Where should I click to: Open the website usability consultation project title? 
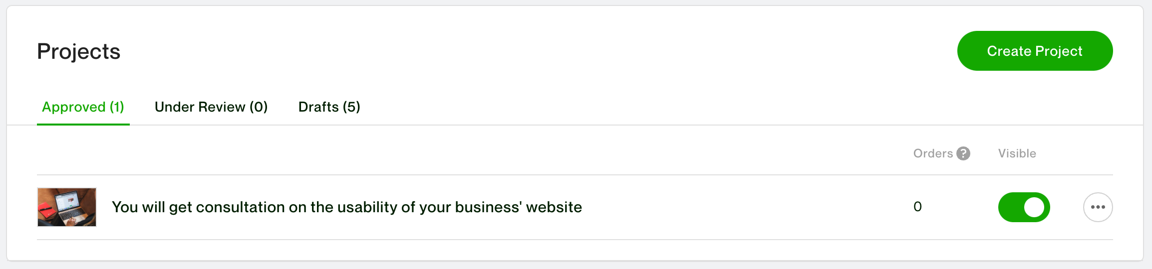coord(346,207)
